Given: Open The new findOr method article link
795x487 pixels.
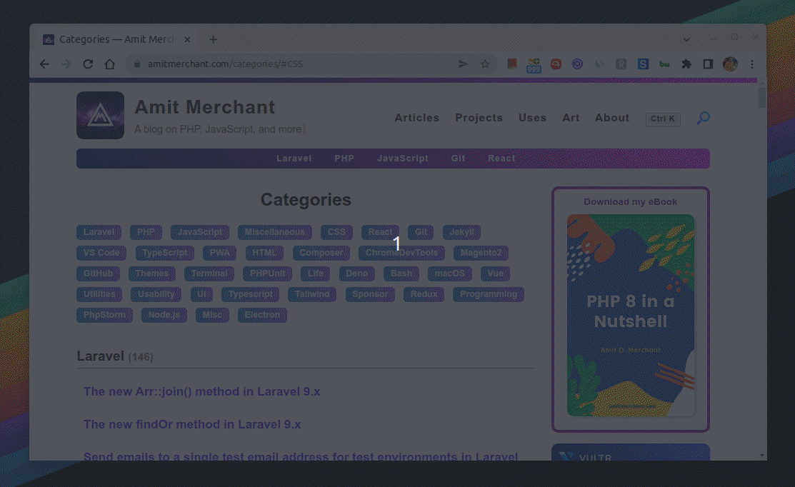Looking at the screenshot, I should (x=192, y=425).
